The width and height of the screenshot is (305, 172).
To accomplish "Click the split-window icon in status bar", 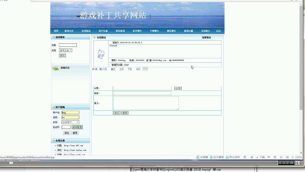I will (281, 157).
